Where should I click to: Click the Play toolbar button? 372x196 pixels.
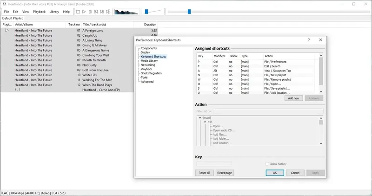coord(84,12)
